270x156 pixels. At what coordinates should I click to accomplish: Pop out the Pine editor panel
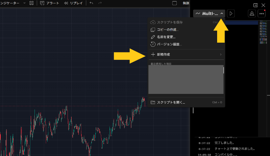point(255,5)
